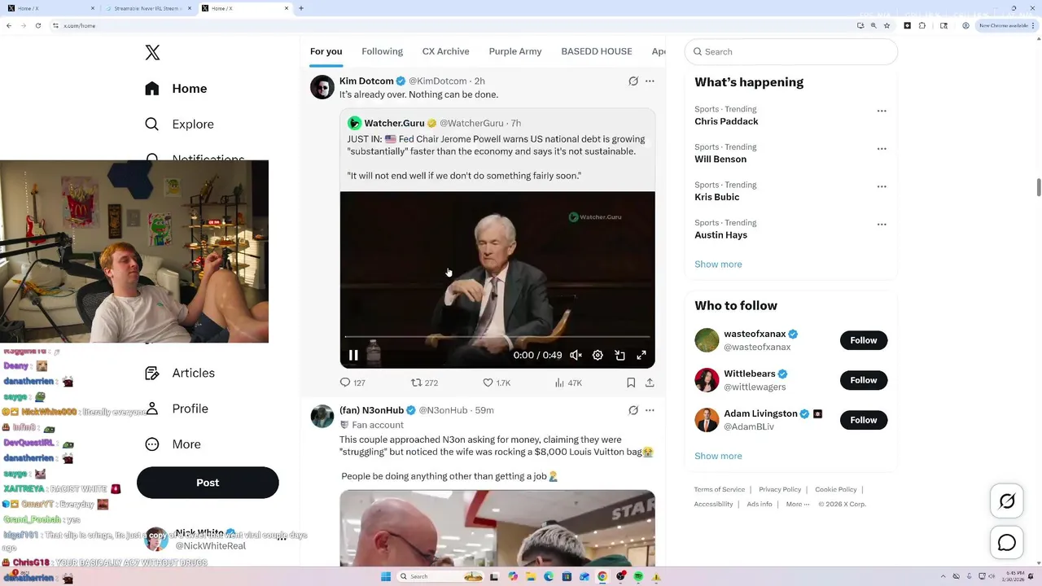Repost Kim Dotcom post (272)
The width and height of the screenshot is (1042, 586).
click(x=424, y=383)
